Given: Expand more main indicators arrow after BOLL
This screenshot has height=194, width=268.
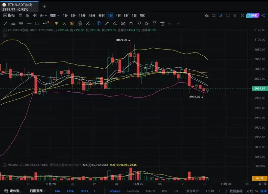Looking at the screenshot, I should click(x=94, y=191).
